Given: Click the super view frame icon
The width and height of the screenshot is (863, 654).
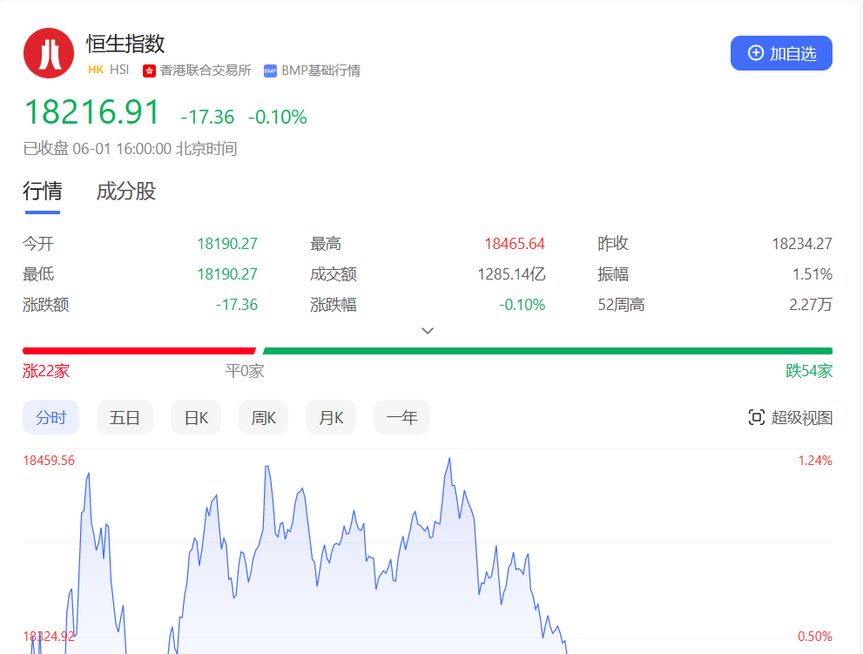Looking at the screenshot, I should tap(756, 417).
